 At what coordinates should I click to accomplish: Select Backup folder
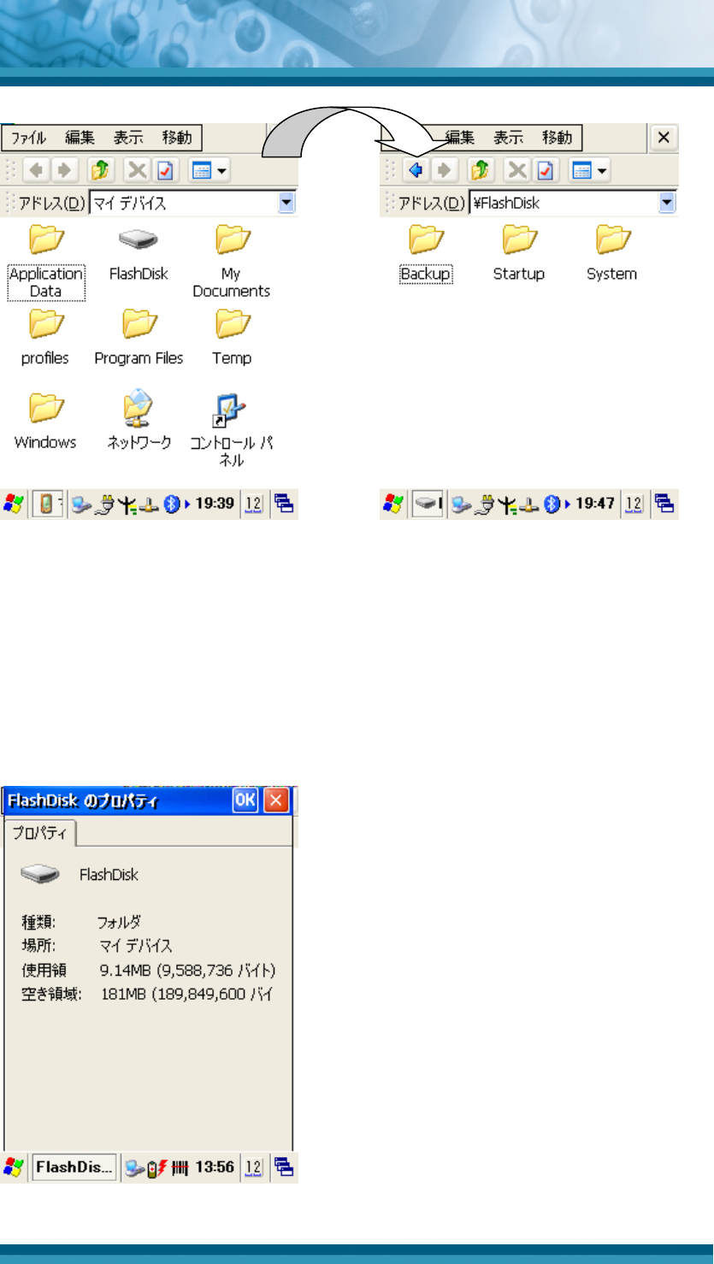(x=426, y=254)
